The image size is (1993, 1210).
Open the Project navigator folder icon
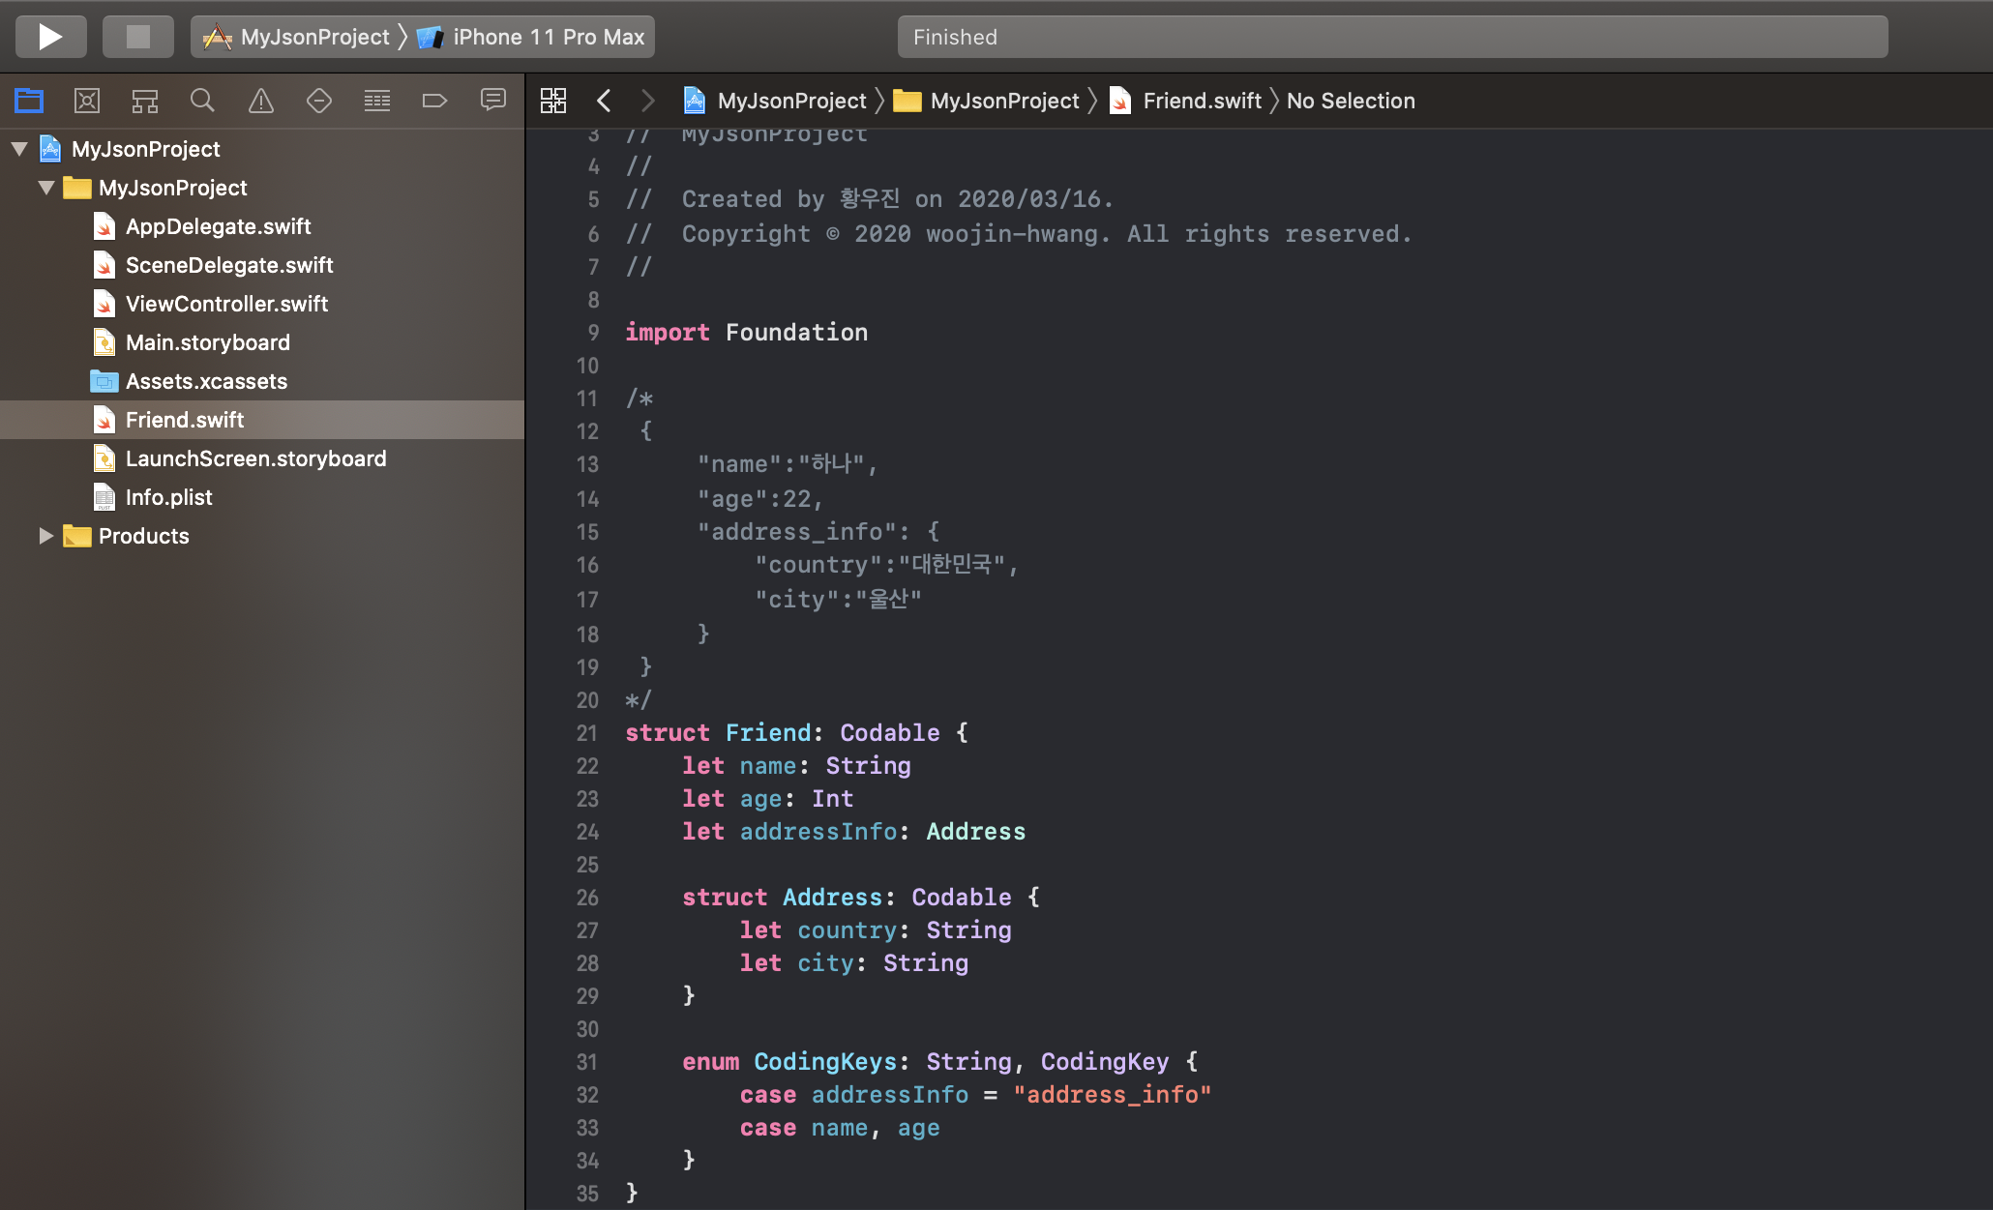[x=29, y=100]
